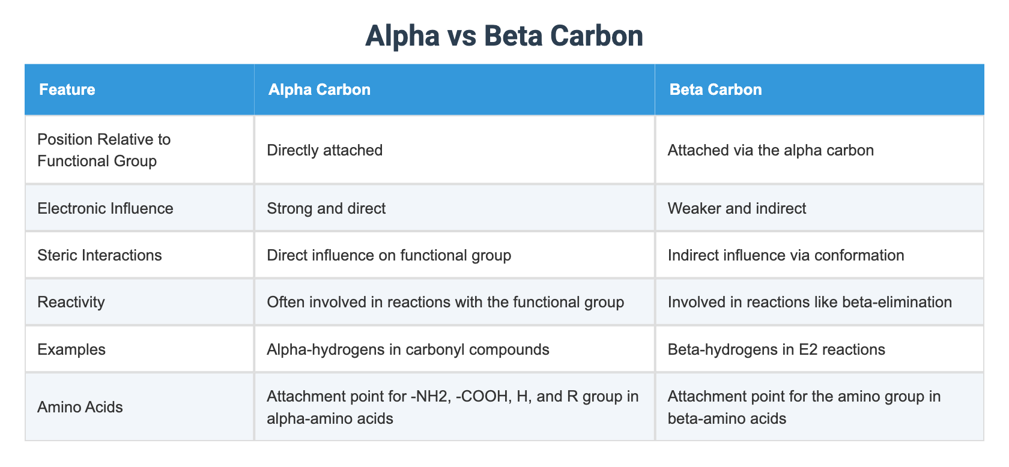This screenshot has width=1009, height=467.
Task: Click the beta-amino acids attachment point cell
Action: coord(819,406)
